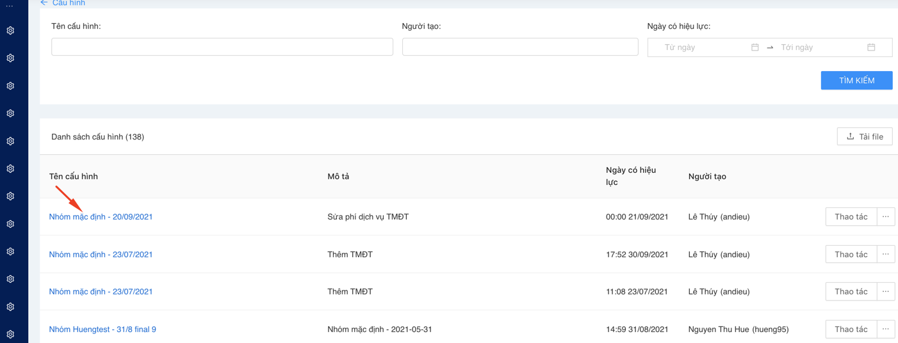Open the Nhóm mặc định - 20/09/2021 link

click(x=101, y=217)
